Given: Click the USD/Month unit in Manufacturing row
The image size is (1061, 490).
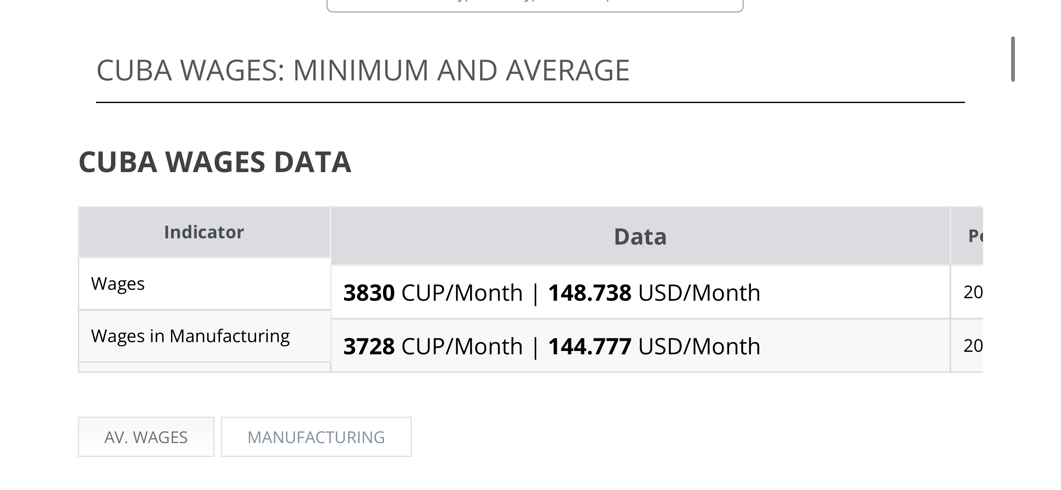Looking at the screenshot, I should coord(699,346).
